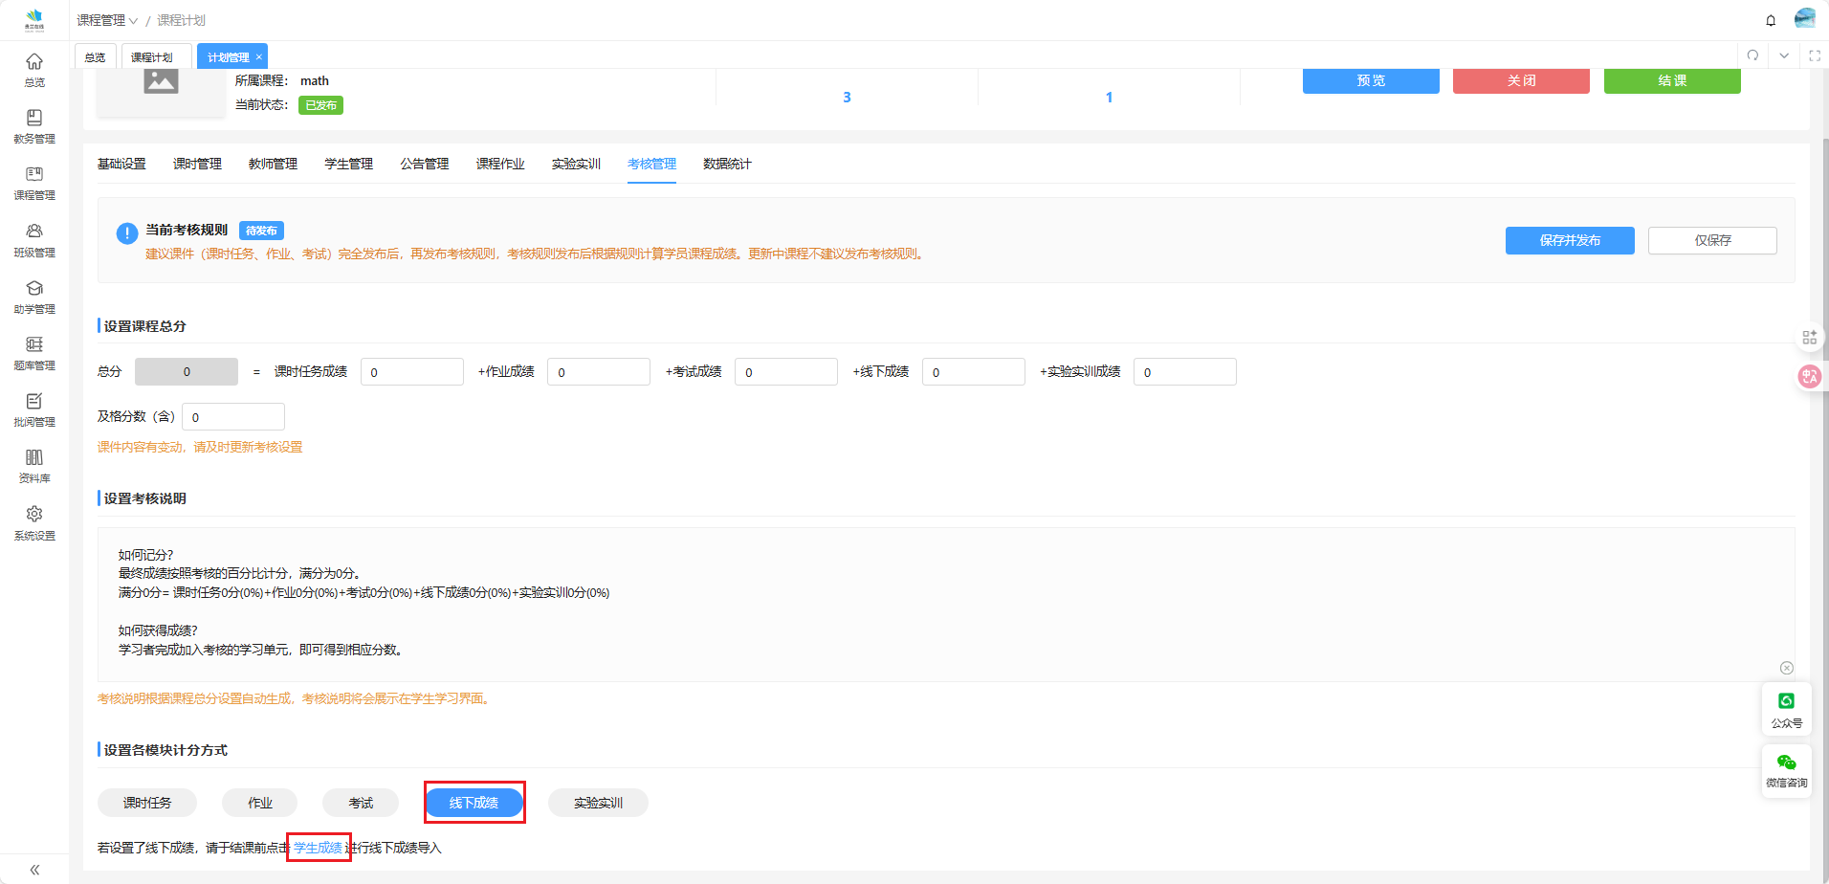This screenshot has height=884, width=1829.
Task: Open the tab list dropdown chevron
Action: click(1784, 55)
